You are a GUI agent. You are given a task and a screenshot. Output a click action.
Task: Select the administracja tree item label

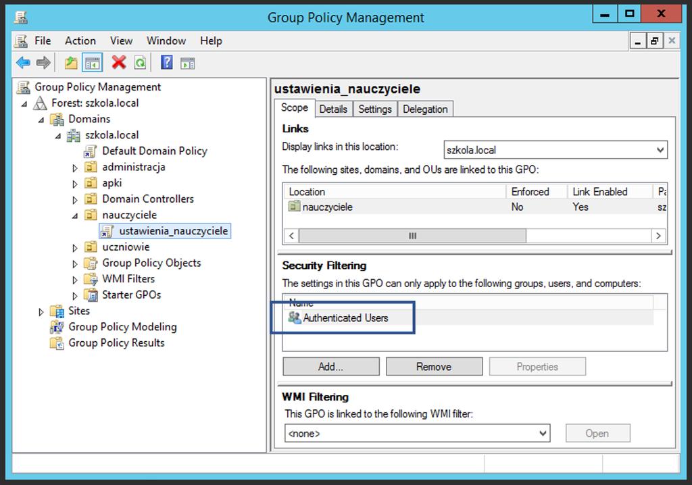pyautogui.click(x=134, y=168)
